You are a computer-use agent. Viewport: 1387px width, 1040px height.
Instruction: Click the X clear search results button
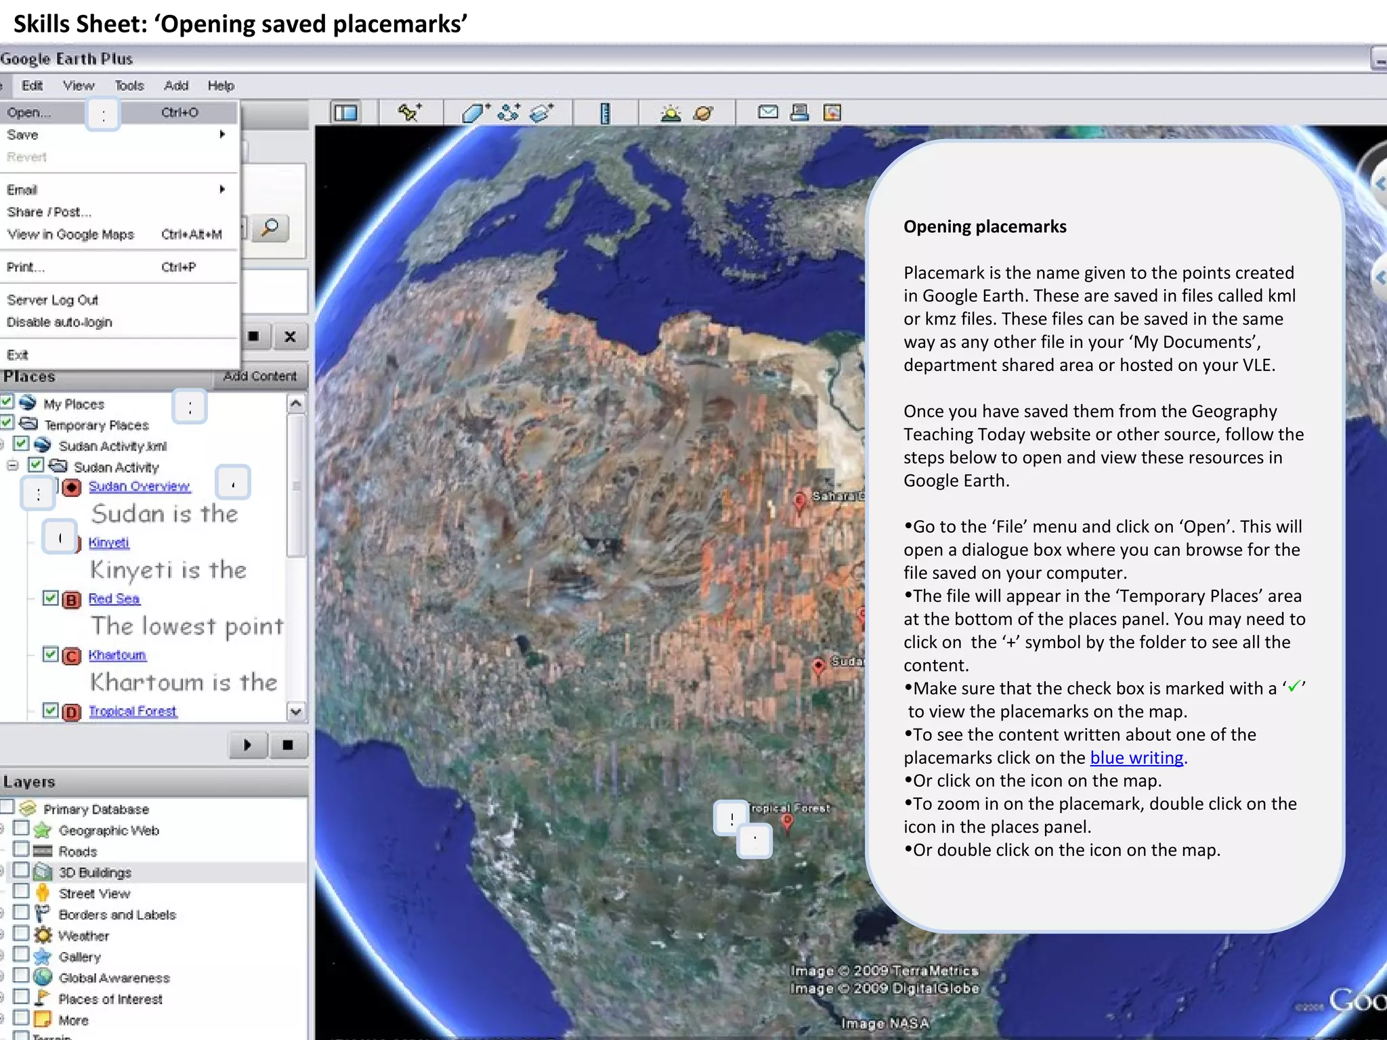pyautogui.click(x=291, y=337)
